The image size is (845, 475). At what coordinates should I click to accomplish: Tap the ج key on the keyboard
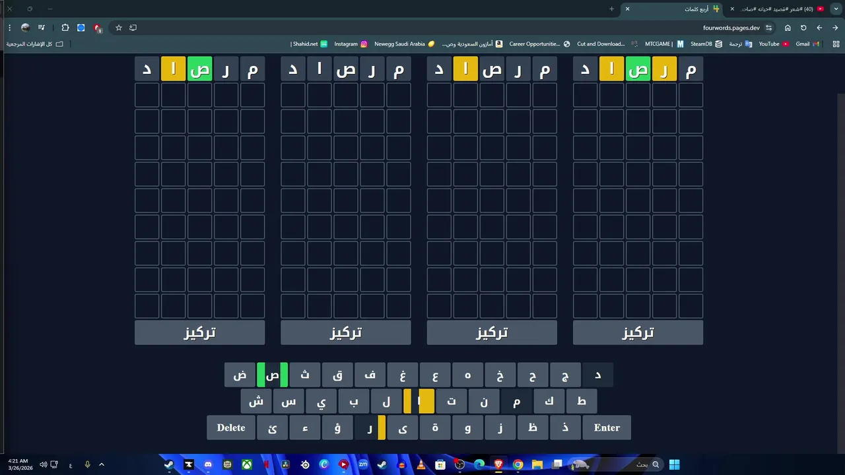[x=565, y=375]
